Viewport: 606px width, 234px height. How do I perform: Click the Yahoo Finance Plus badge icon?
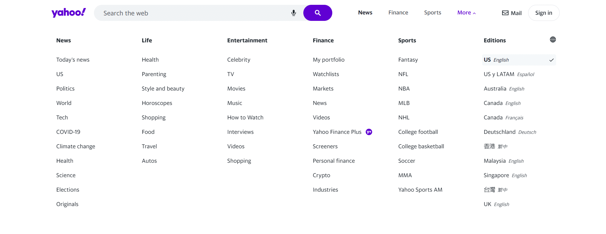tap(369, 132)
